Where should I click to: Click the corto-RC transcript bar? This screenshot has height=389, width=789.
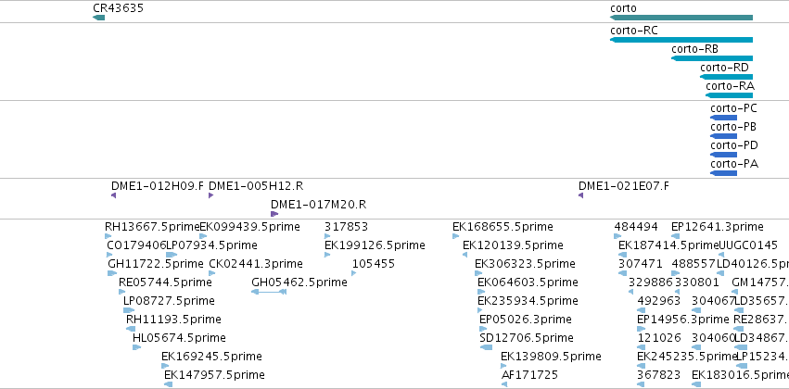[x=681, y=40]
